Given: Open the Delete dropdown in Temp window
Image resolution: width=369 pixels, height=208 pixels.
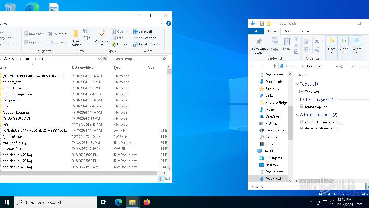Looking at the screenshot, I should click(57, 34).
